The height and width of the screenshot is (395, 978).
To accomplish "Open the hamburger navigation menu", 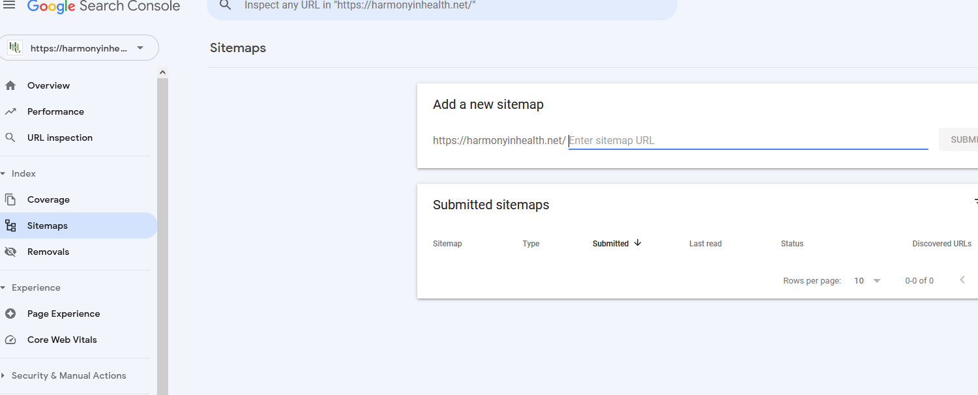I will click(x=9, y=5).
